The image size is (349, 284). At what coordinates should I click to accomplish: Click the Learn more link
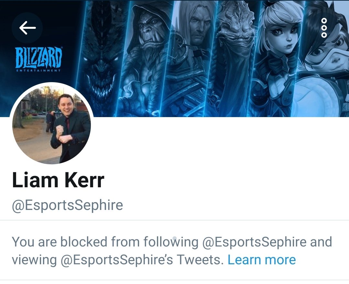[262, 260]
